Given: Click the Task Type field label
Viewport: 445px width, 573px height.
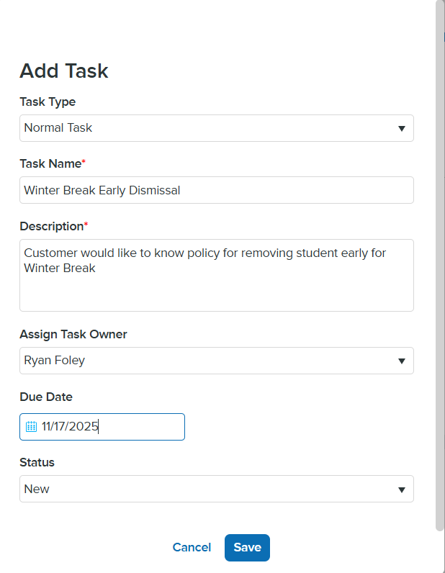Looking at the screenshot, I should [48, 101].
